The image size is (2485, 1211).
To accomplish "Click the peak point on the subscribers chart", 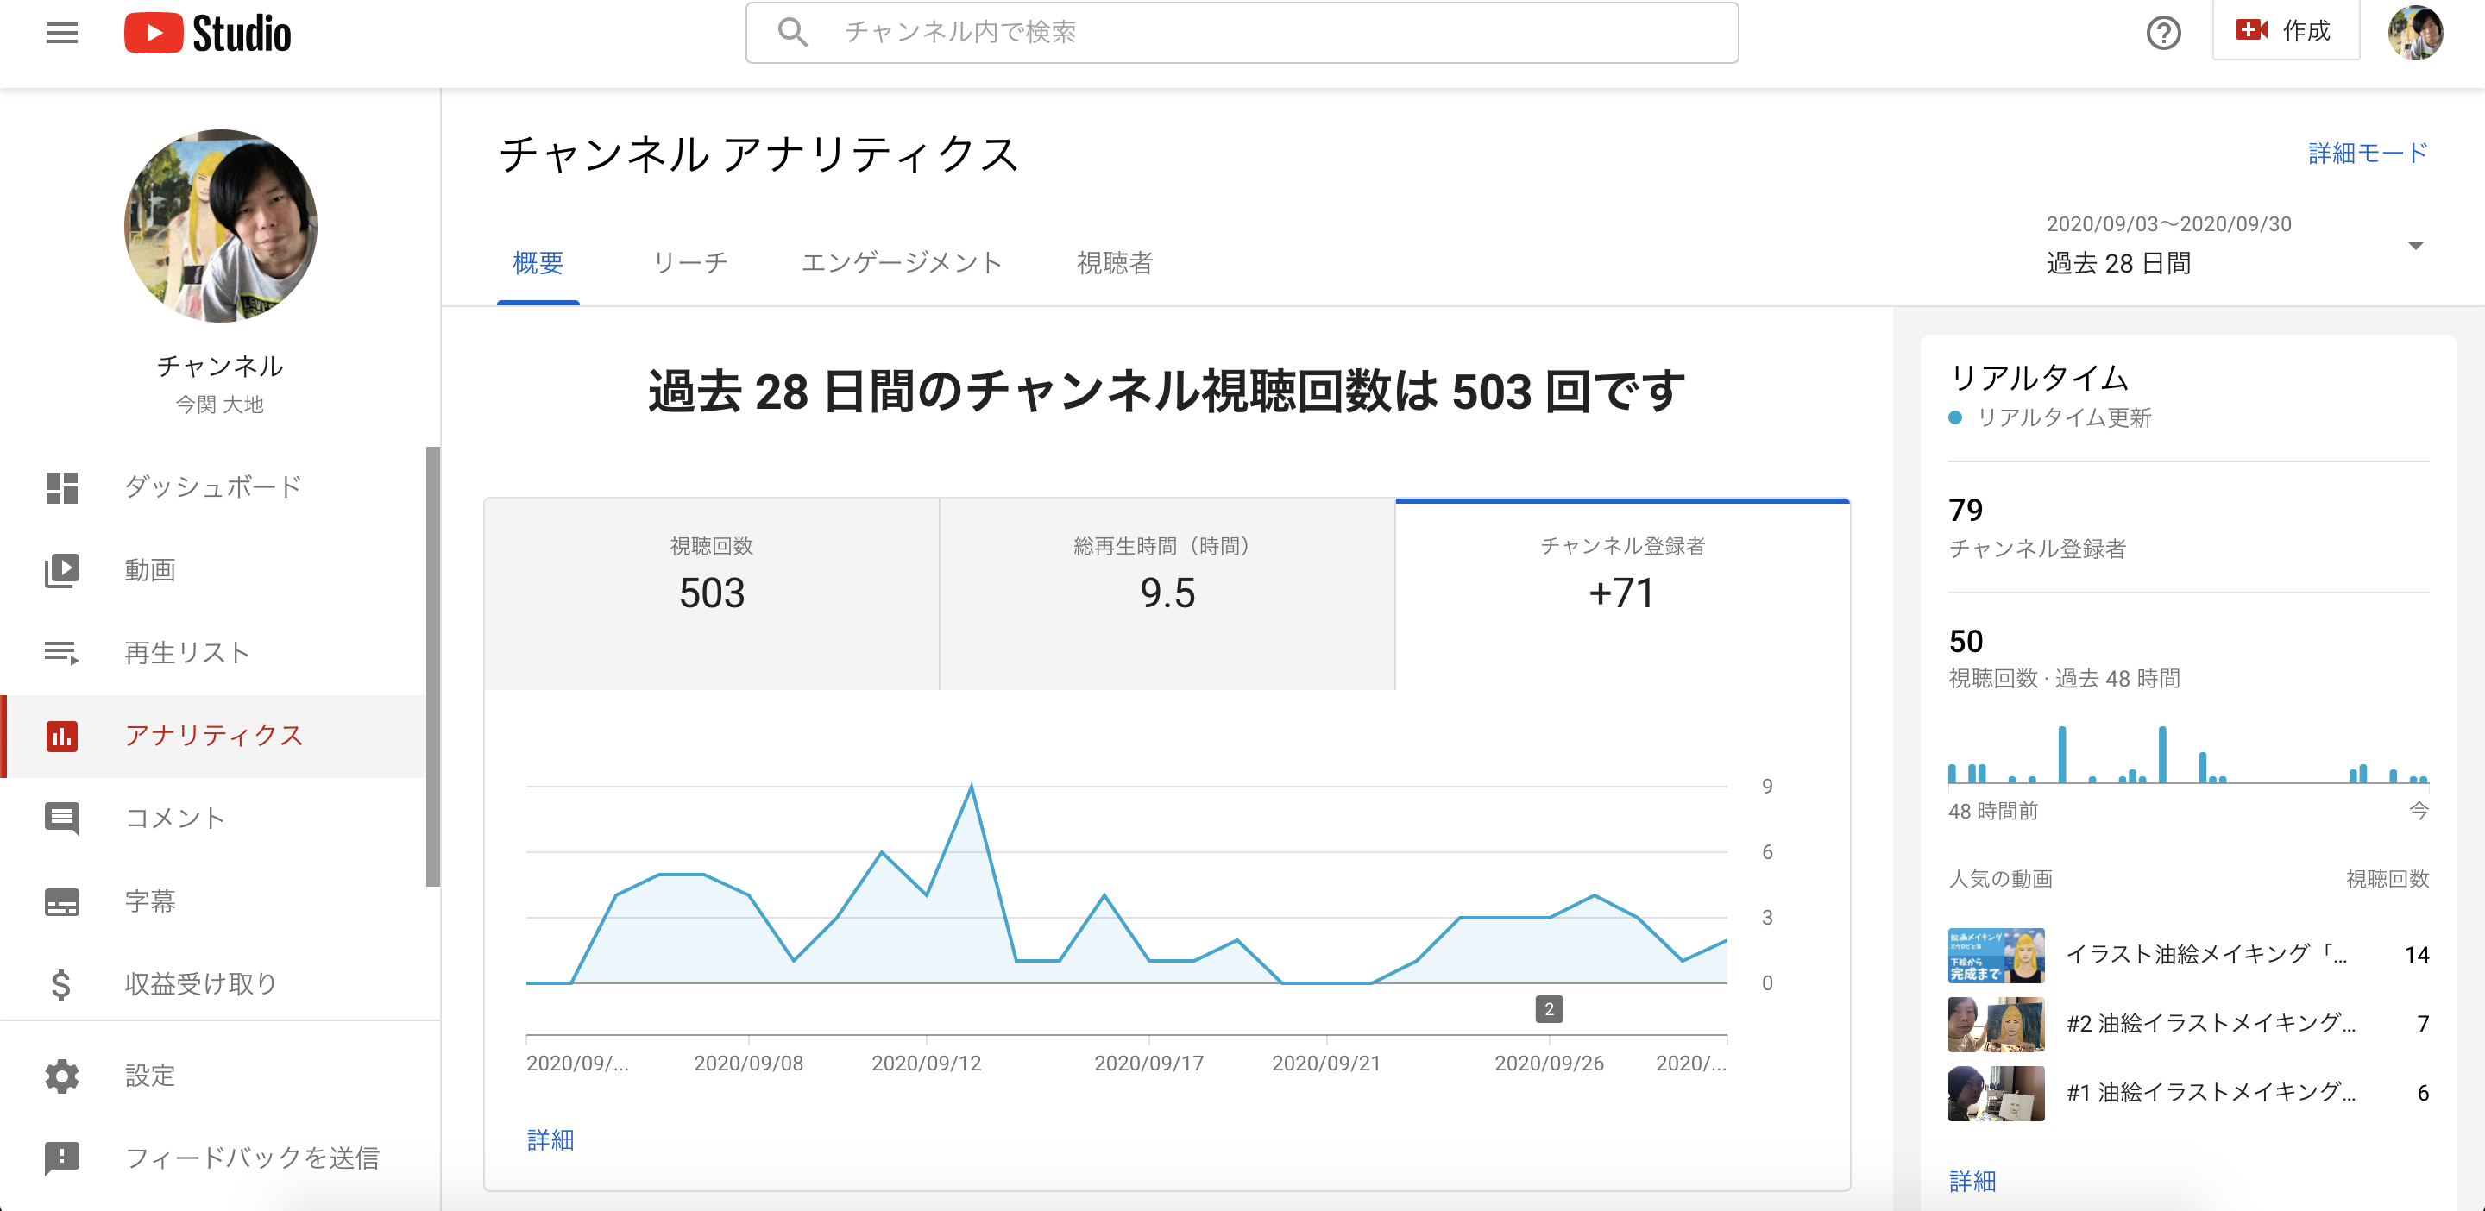I will click(x=972, y=787).
